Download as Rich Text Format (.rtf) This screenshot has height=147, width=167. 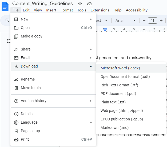(131, 85)
